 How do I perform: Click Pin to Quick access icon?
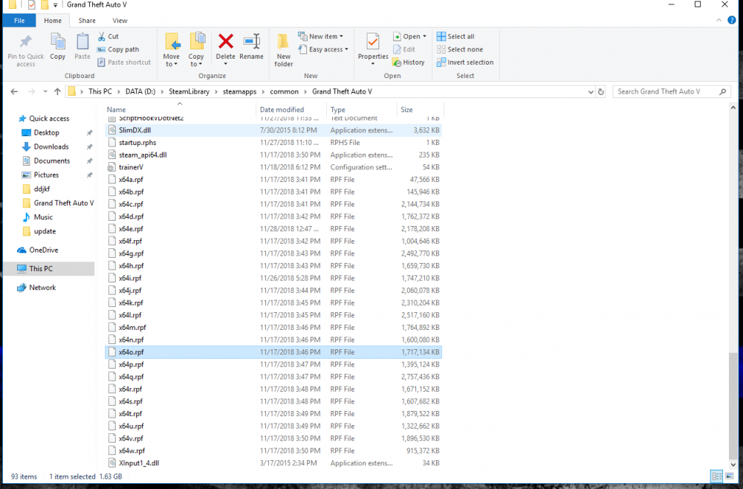coord(25,42)
